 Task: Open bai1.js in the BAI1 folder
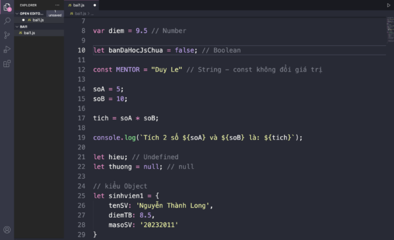[x=39, y=33]
